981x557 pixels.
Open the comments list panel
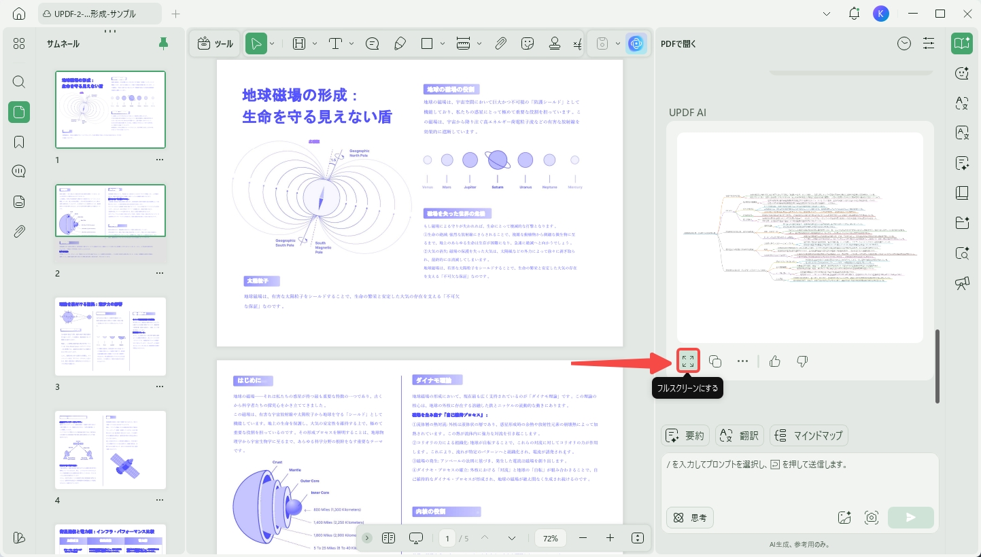[19, 171]
